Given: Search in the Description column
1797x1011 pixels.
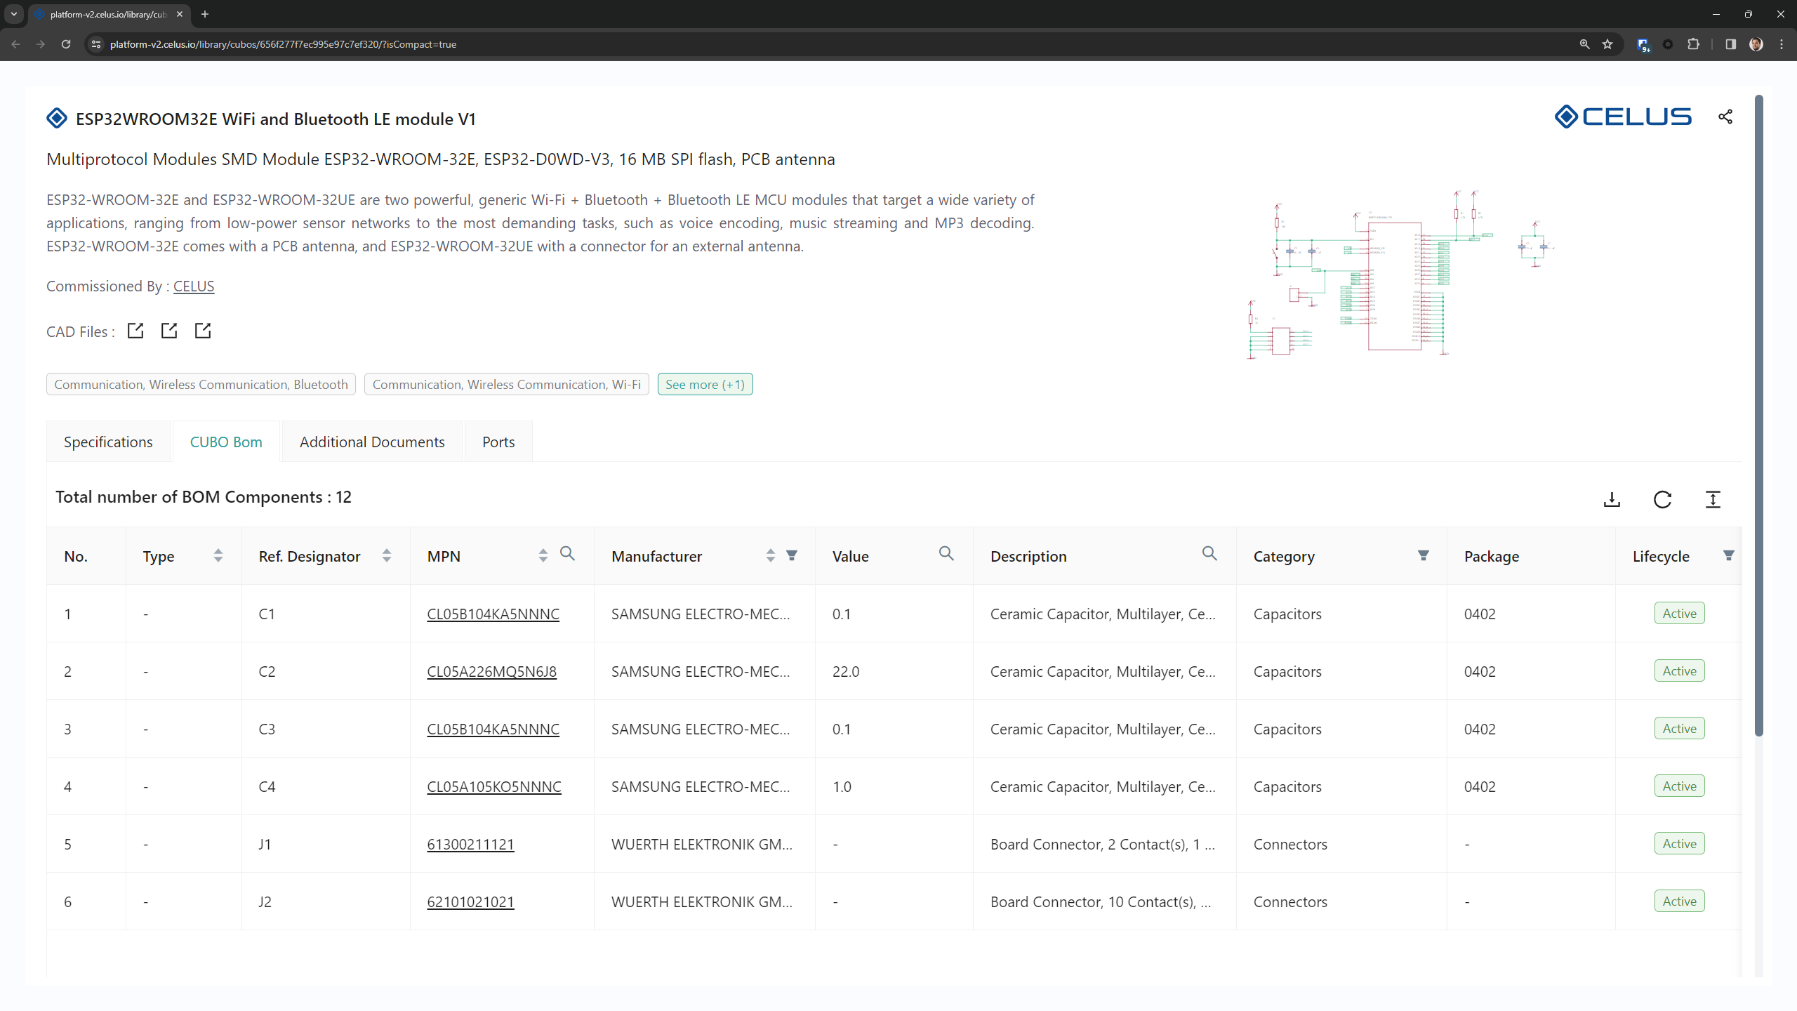Looking at the screenshot, I should (x=1209, y=554).
